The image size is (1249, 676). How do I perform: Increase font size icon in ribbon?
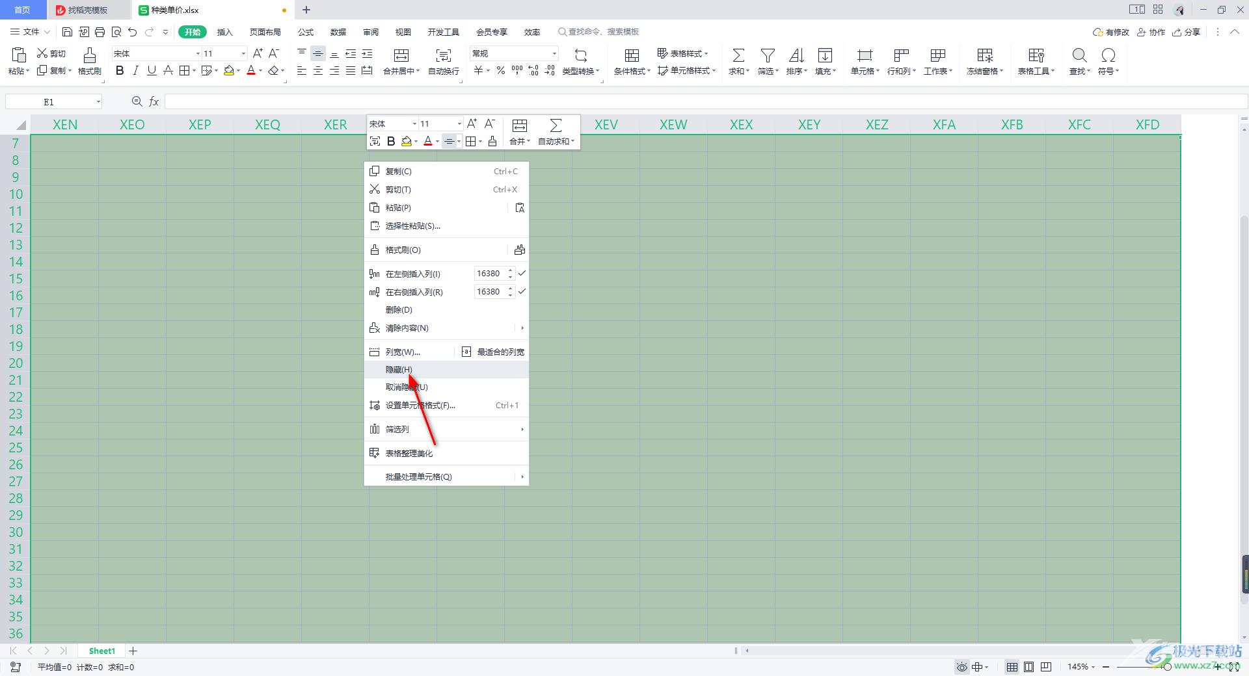point(258,53)
